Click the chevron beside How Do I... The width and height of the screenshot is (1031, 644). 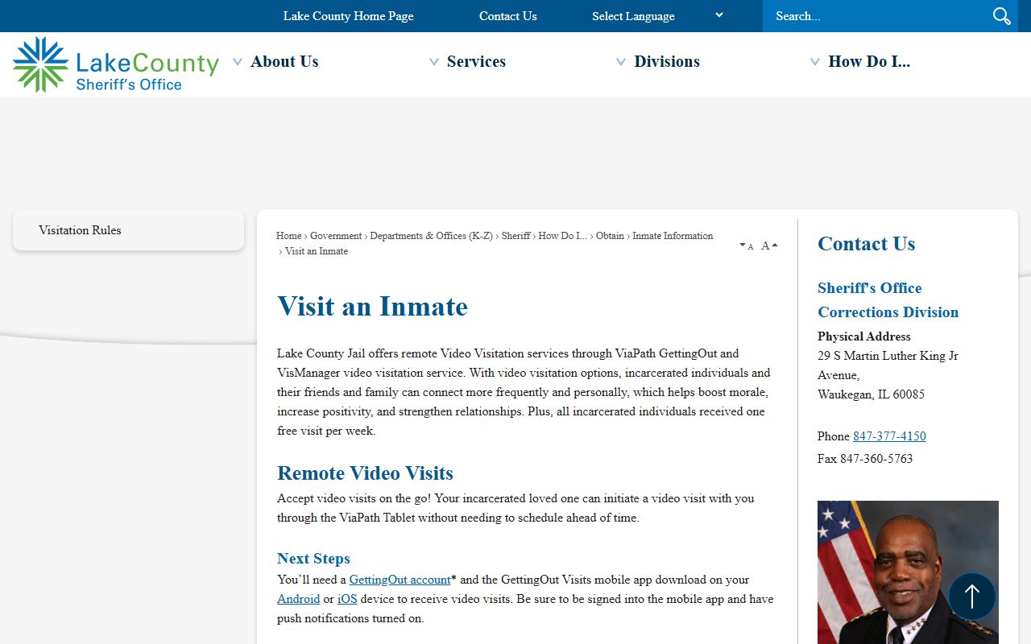coord(815,62)
